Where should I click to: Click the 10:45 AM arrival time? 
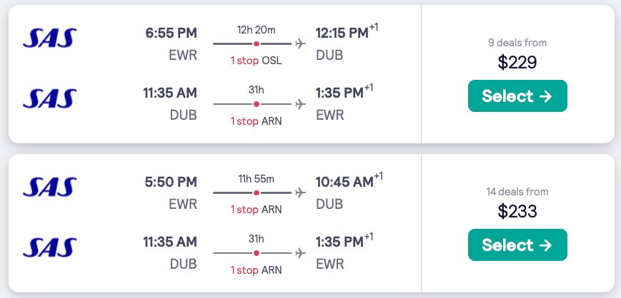pyautogui.click(x=344, y=182)
